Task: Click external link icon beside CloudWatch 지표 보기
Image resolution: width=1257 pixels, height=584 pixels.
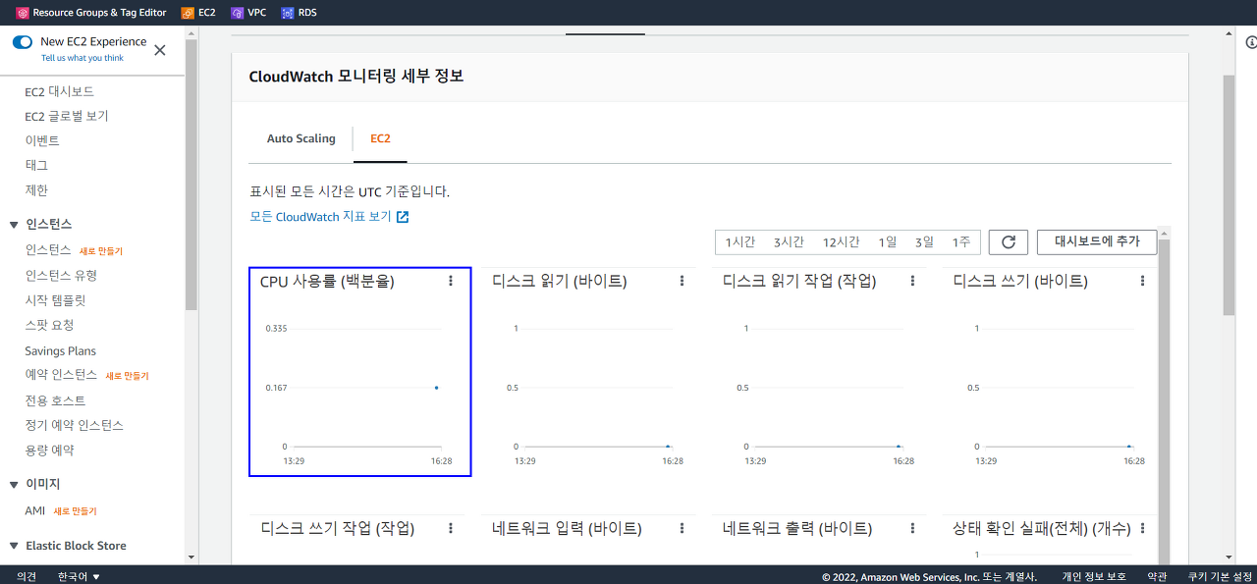Action: pos(403,217)
